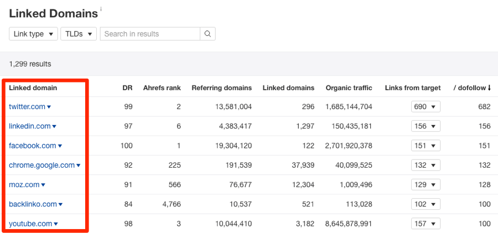The image size is (498, 233).
Task: Expand the caret next to backlinko.com
Action: pos(60,204)
